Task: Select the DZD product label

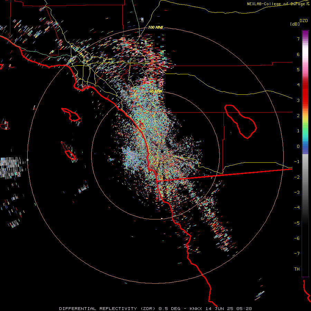Action: pos(304,21)
